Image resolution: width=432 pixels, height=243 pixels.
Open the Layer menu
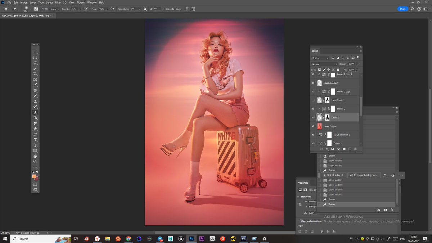[33, 3]
